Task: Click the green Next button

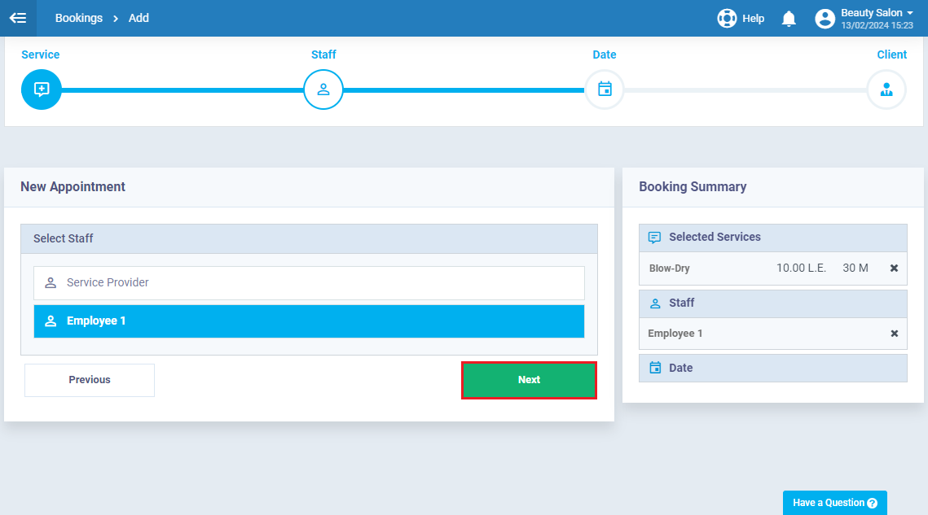Action: 529,380
